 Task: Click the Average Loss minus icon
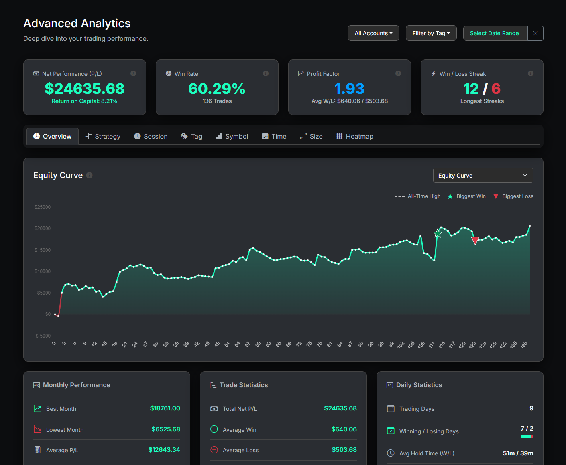(214, 450)
